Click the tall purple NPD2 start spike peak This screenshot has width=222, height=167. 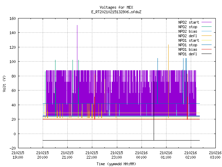coord(77,25)
